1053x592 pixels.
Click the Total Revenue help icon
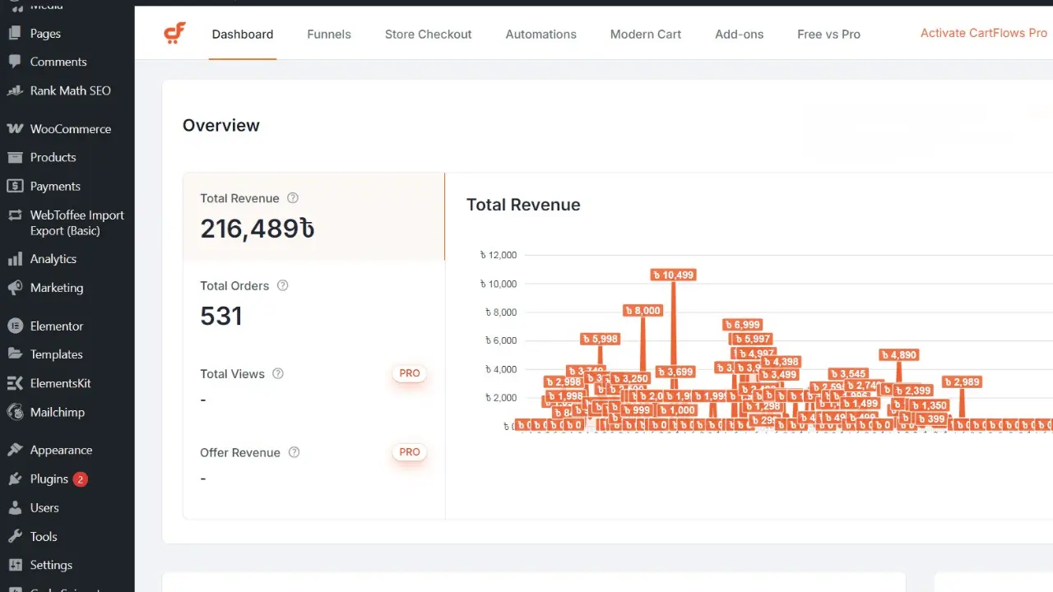pos(292,198)
